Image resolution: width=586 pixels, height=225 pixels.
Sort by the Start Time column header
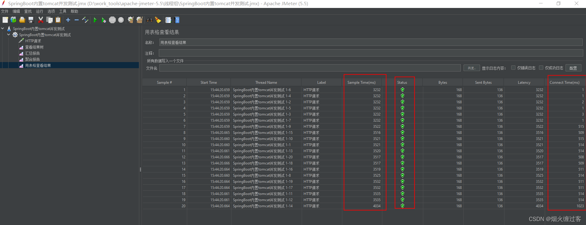point(209,83)
